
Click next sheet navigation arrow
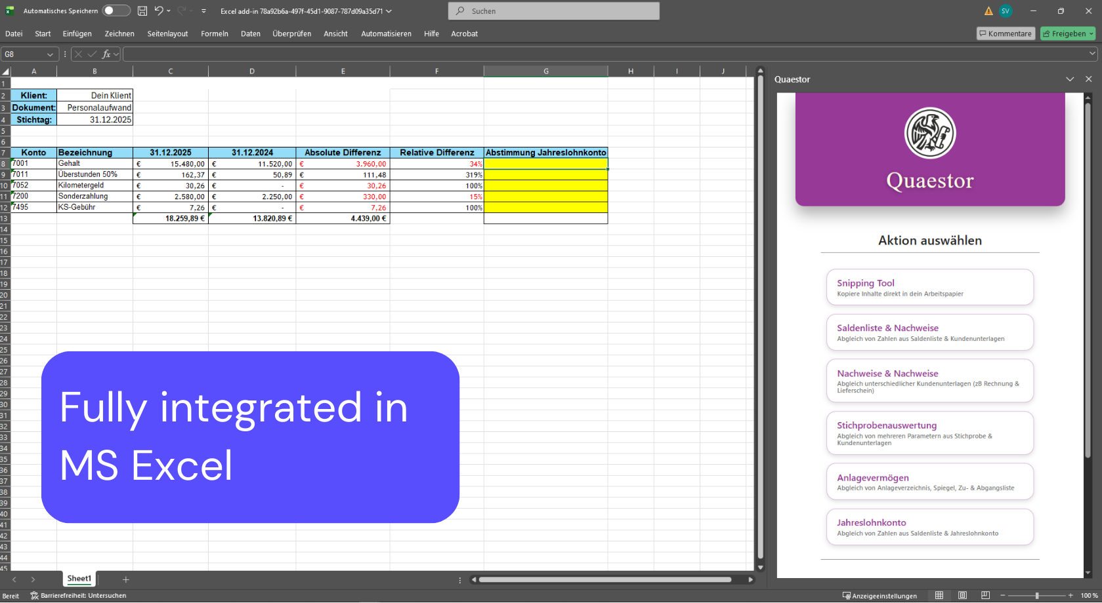33,579
